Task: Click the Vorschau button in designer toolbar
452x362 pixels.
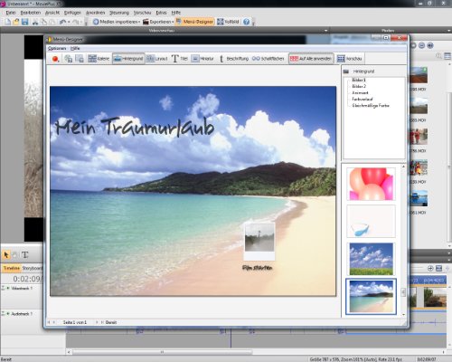Action: pos(350,59)
